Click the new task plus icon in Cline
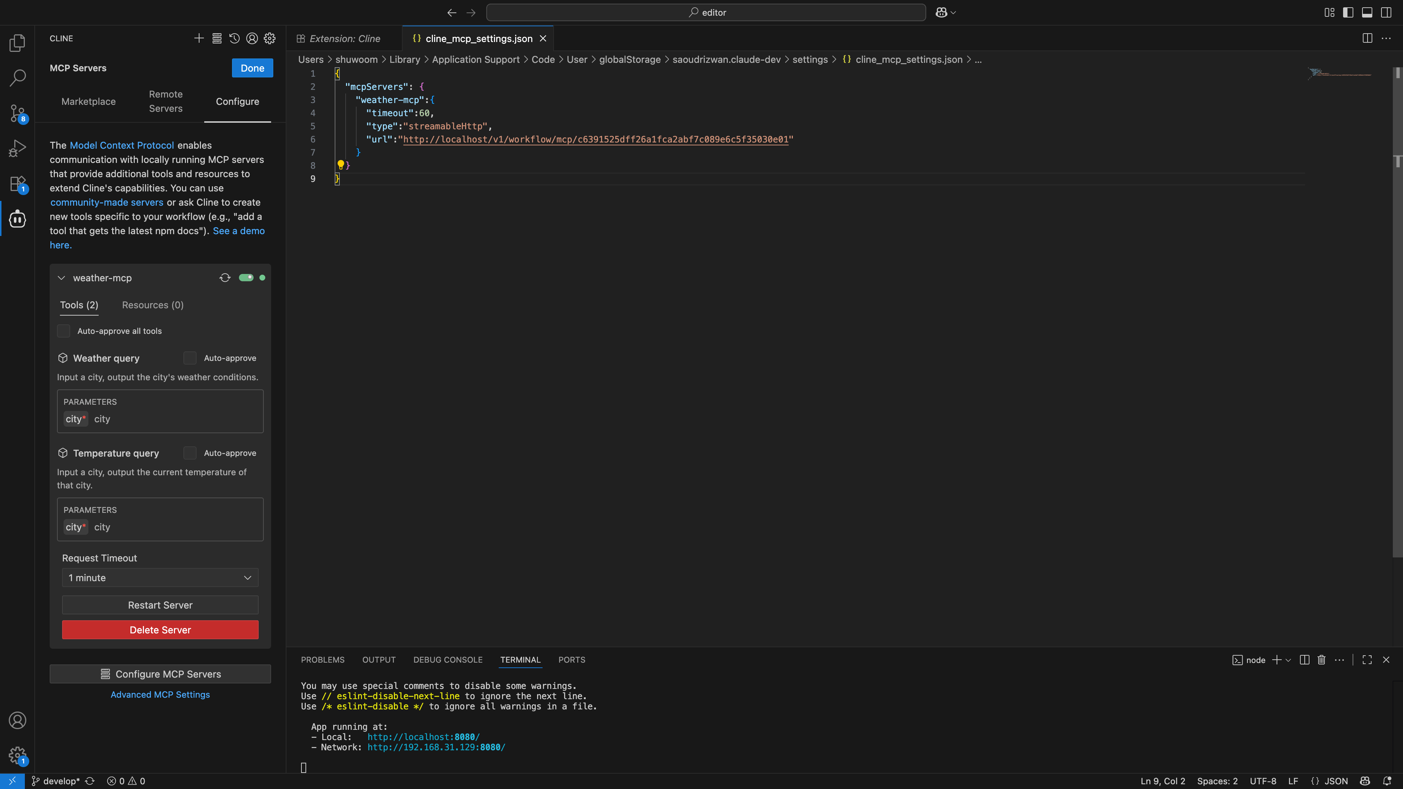The image size is (1403, 789). point(199,38)
